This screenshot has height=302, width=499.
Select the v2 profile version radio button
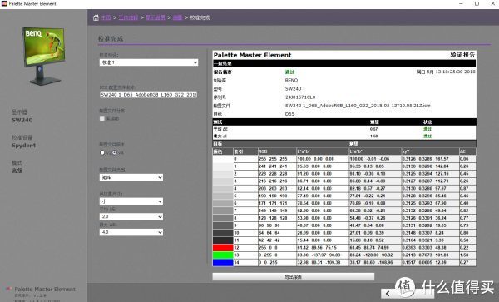(x=102, y=153)
